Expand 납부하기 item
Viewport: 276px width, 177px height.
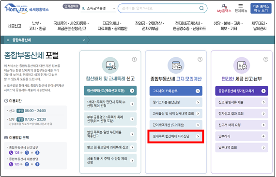(242, 136)
